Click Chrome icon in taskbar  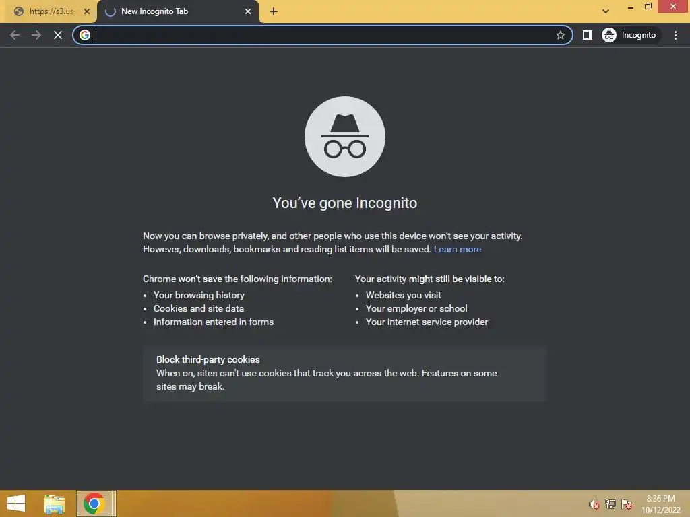94,504
